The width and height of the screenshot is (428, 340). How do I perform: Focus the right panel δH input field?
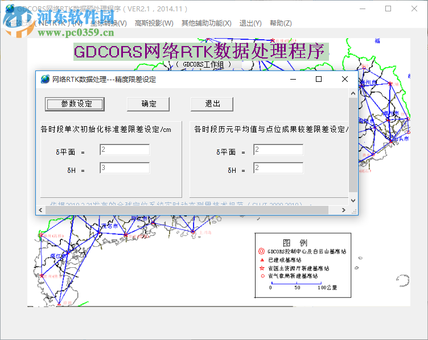click(278, 168)
